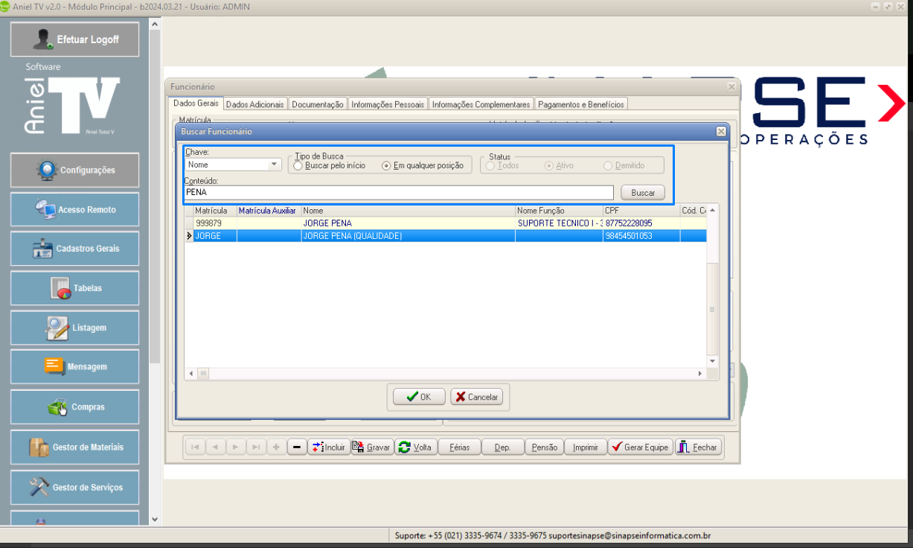Select 'Em qualquer posição' search type
The height and width of the screenshot is (548, 913).
pyautogui.click(x=386, y=166)
